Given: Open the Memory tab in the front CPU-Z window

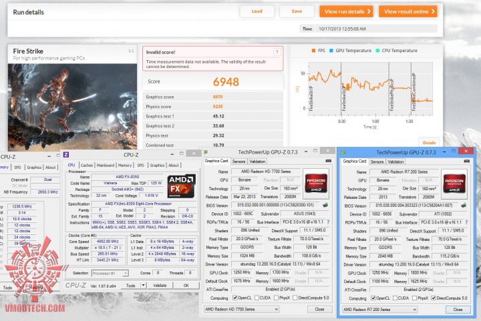Looking at the screenshot, I should (125, 165).
